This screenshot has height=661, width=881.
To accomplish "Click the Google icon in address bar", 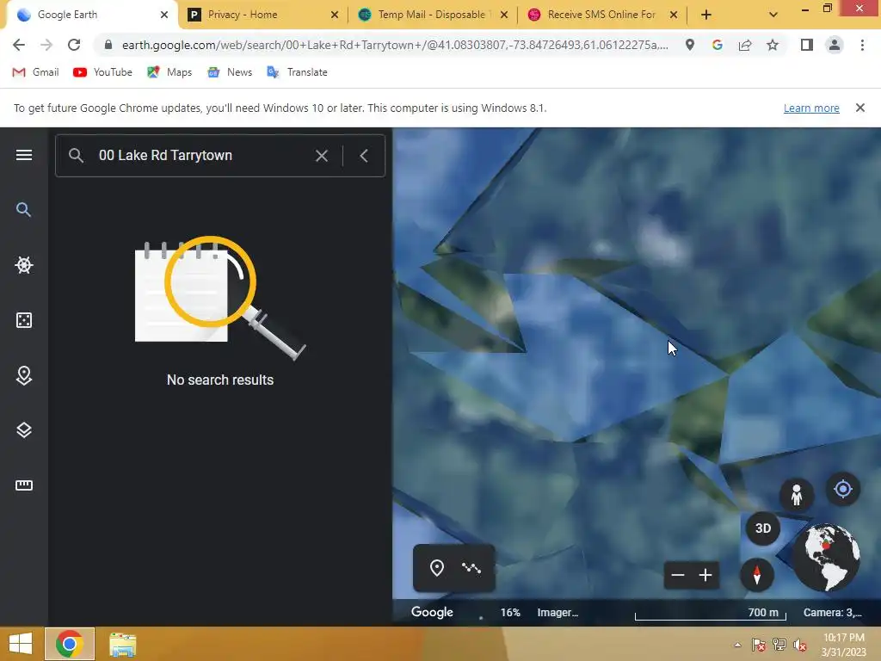I will point(717,45).
